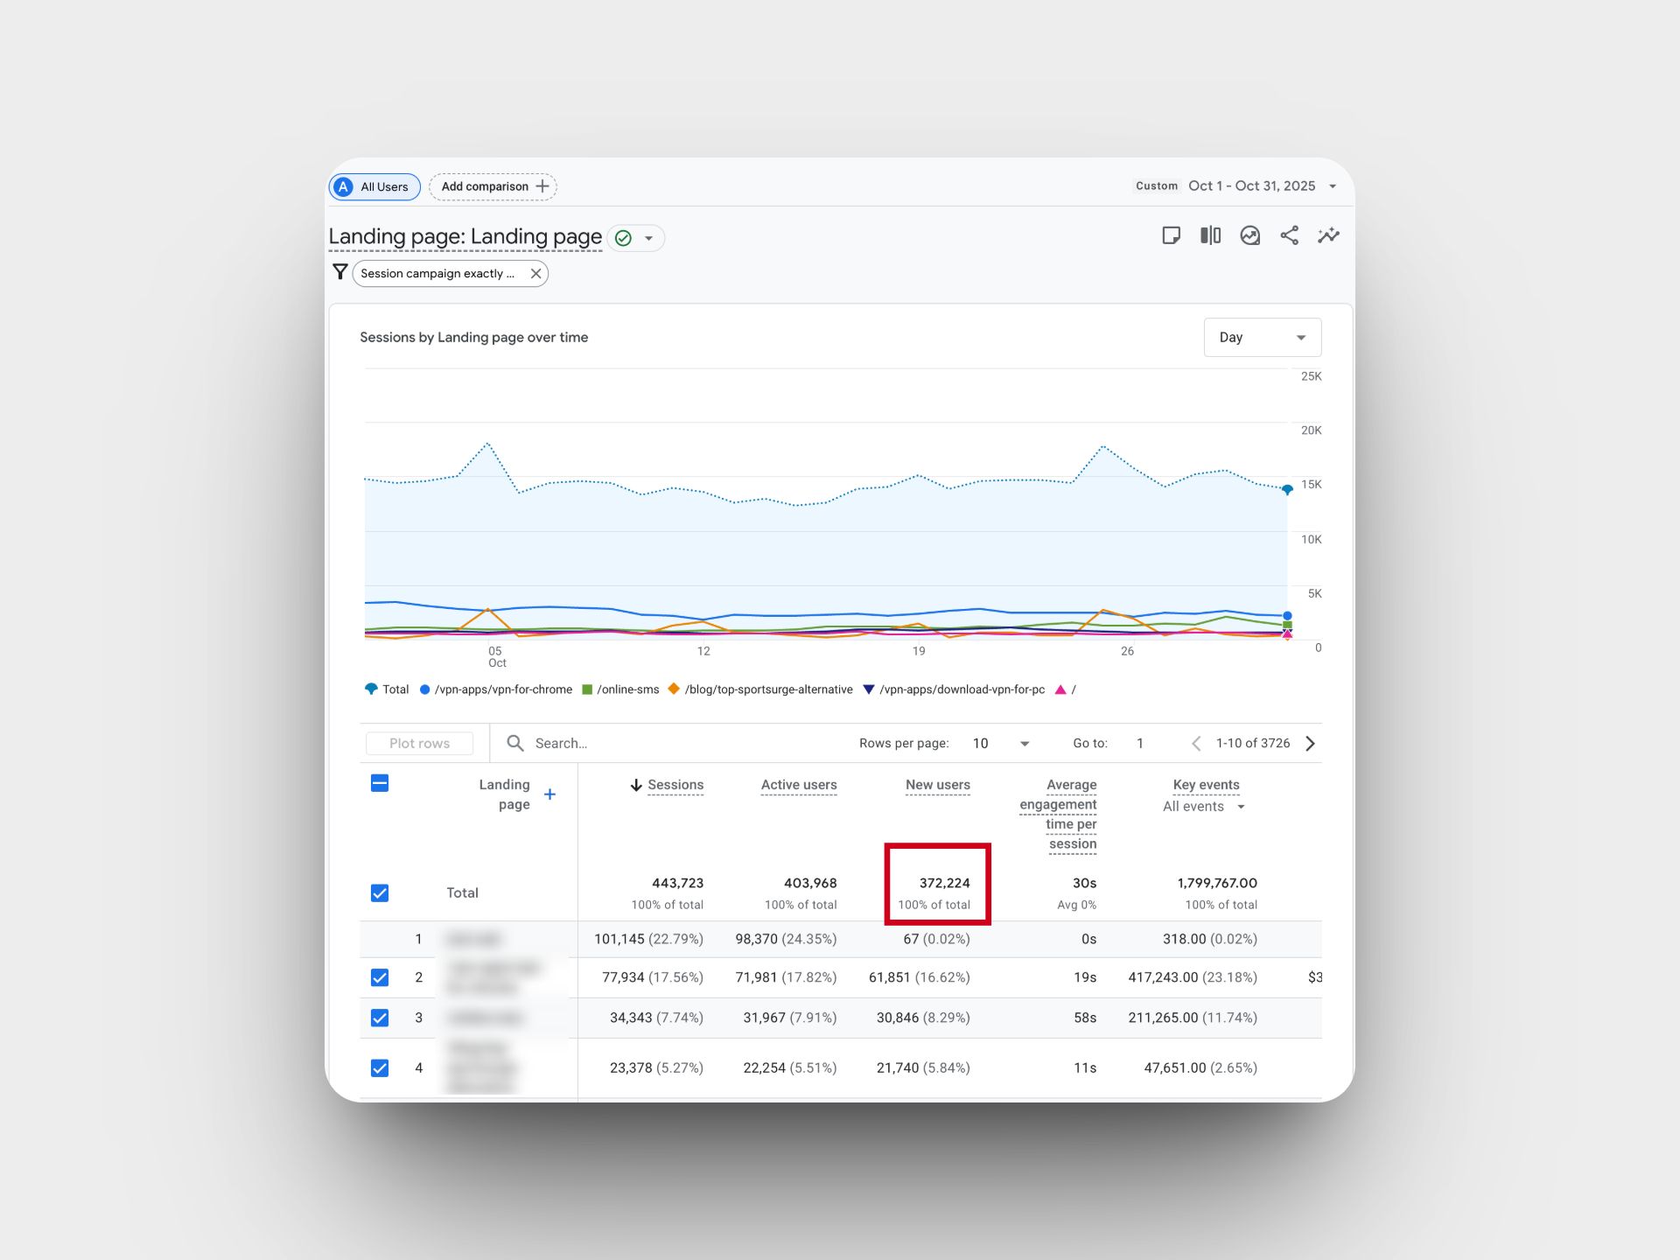Go to next page of table rows

pos(1310,743)
